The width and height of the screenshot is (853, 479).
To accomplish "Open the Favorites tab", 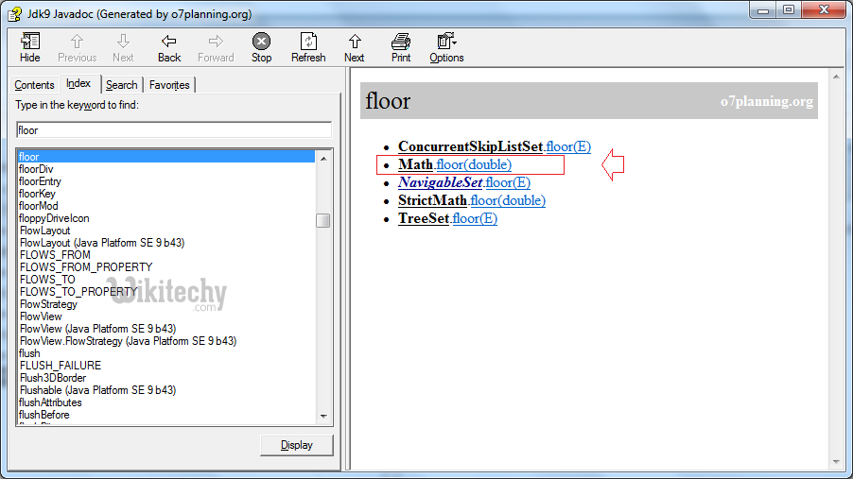I will coord(169,85).
